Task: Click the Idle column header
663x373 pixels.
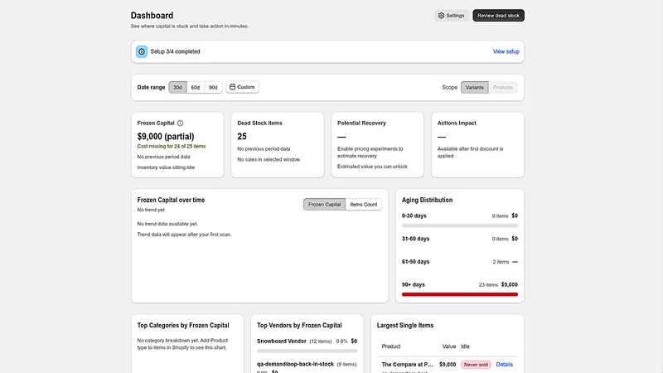Action: pyautogui.click(x=465, y=346)
